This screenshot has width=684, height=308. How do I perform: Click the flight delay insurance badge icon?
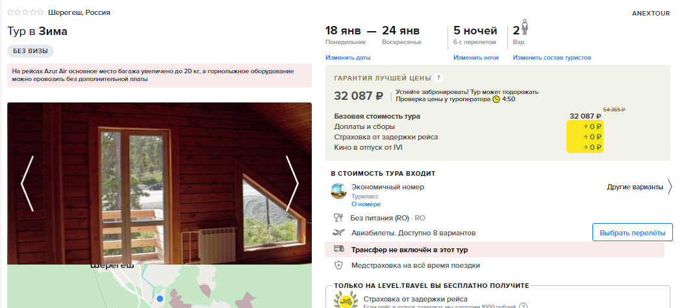point(344,300)
